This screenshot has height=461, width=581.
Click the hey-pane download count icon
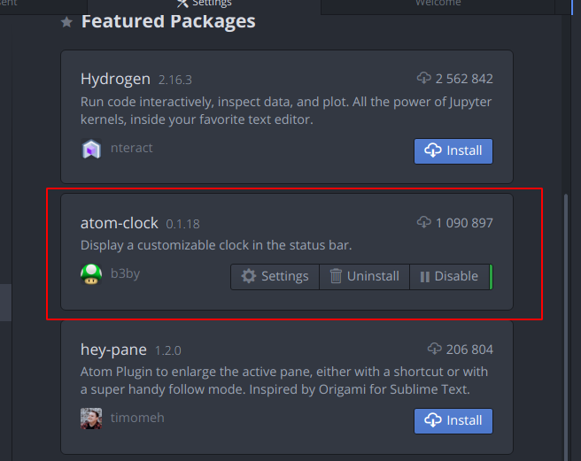click(435, 349)
